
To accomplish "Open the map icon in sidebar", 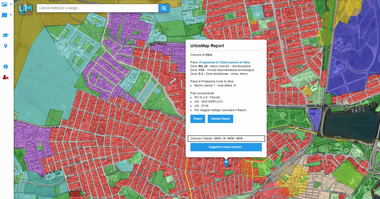I will pyautogui.click(x=4, y=15).
